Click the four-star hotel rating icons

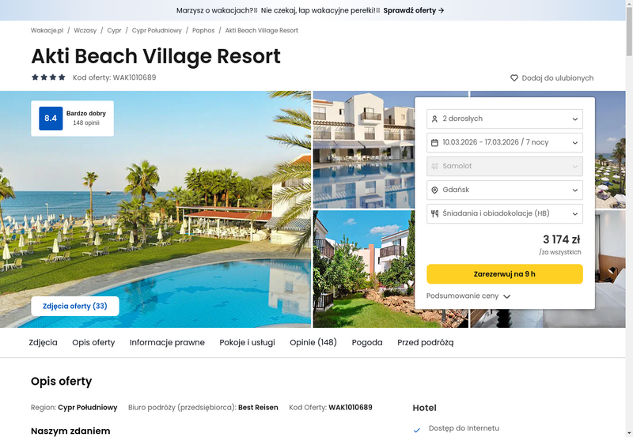(48, 77)
